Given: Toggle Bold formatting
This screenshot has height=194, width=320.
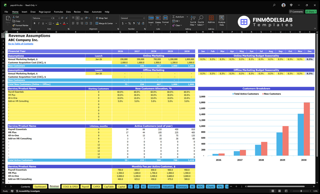Looking at the screenshot, I should [34, 23].
